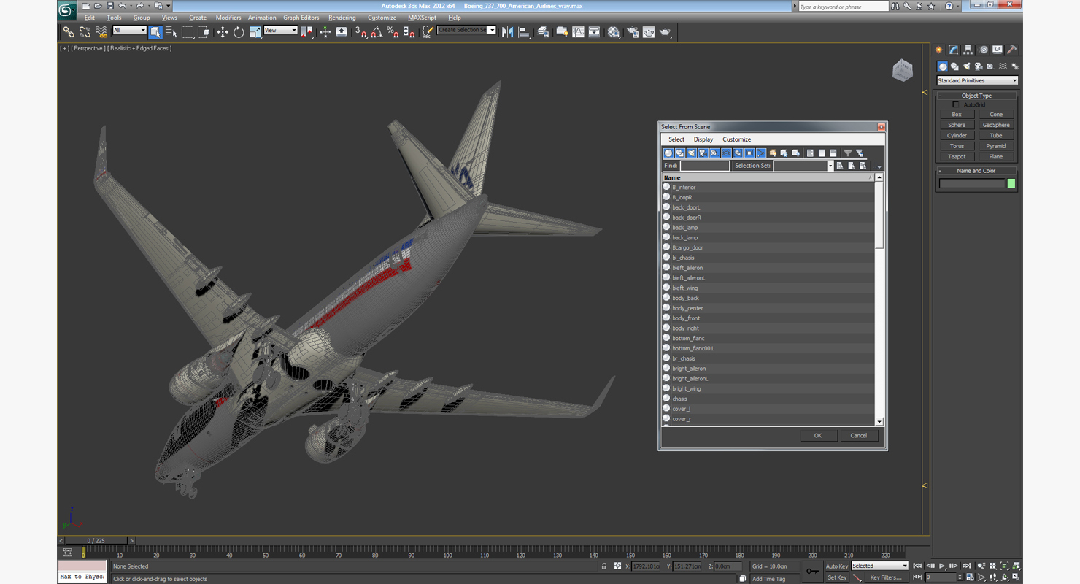Check the AutoGrid checkbox
Screen dimensions: 1080x584
(956, 104)
